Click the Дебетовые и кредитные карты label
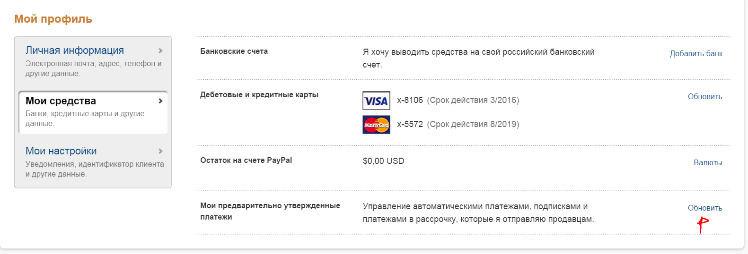Image resolution: width=748 pixels, height=254 pixels. point(259,95)
